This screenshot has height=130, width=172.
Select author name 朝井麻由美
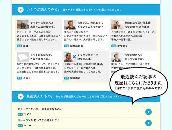tap(78, 46)
